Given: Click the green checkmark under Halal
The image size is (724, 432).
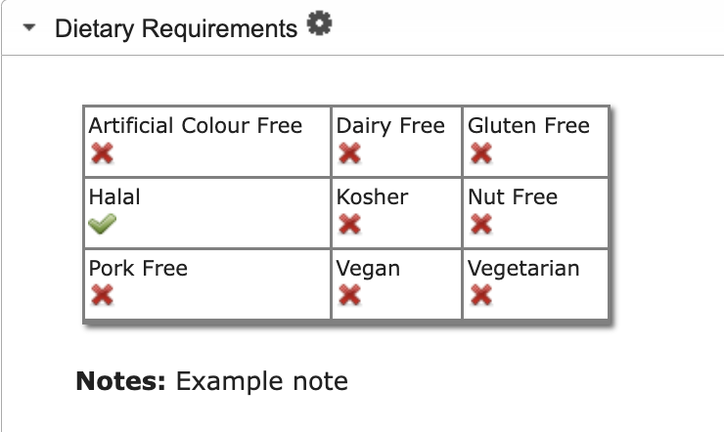Looking at the screenshot, I should pos(102,224).
